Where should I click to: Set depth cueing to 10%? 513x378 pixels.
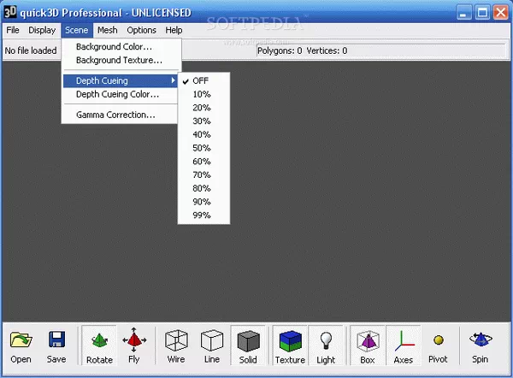click(x=203, y=94)
